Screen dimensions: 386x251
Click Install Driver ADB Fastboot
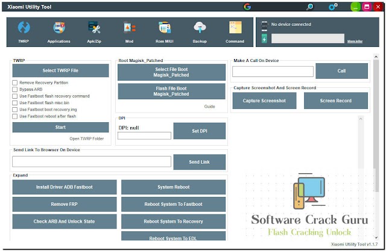coord(65,187)
